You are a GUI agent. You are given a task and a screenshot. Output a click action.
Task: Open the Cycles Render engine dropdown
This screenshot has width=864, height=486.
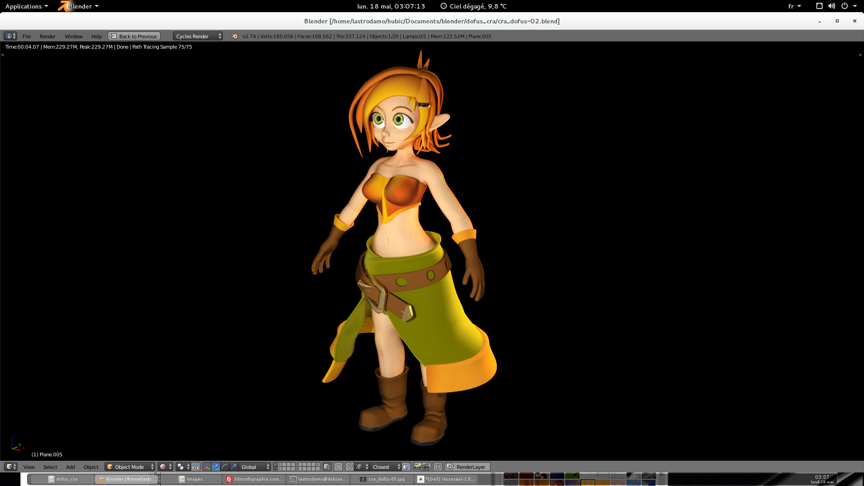click(x=198, y=36)
